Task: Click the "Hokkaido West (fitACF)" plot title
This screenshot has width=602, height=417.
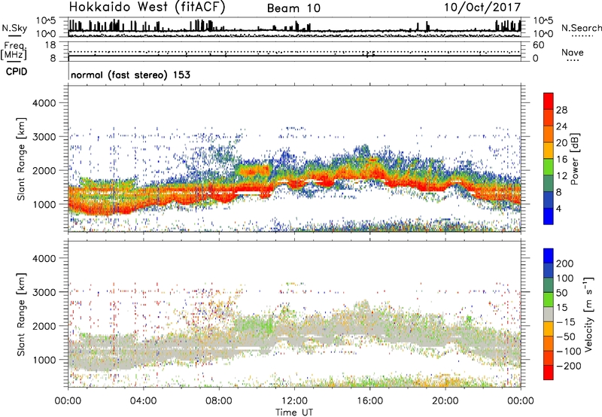Action: 147,7
